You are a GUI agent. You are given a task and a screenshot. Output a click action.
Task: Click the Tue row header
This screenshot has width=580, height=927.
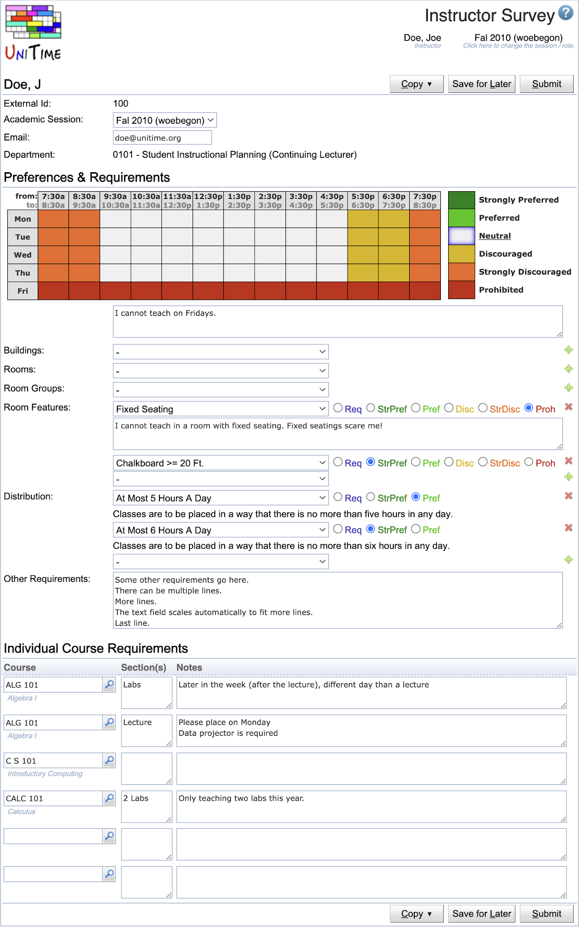(x=23, y=237)
